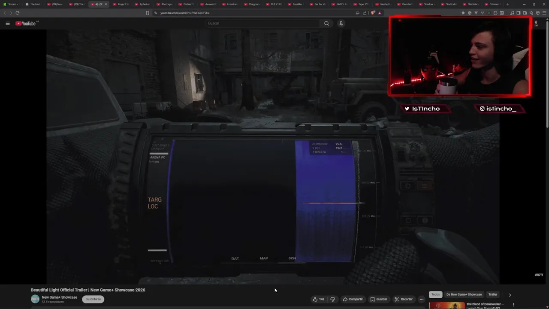Open the music note media control icon
The width and height of the screenshot is (549, 309).
click(x=512, y=13)
